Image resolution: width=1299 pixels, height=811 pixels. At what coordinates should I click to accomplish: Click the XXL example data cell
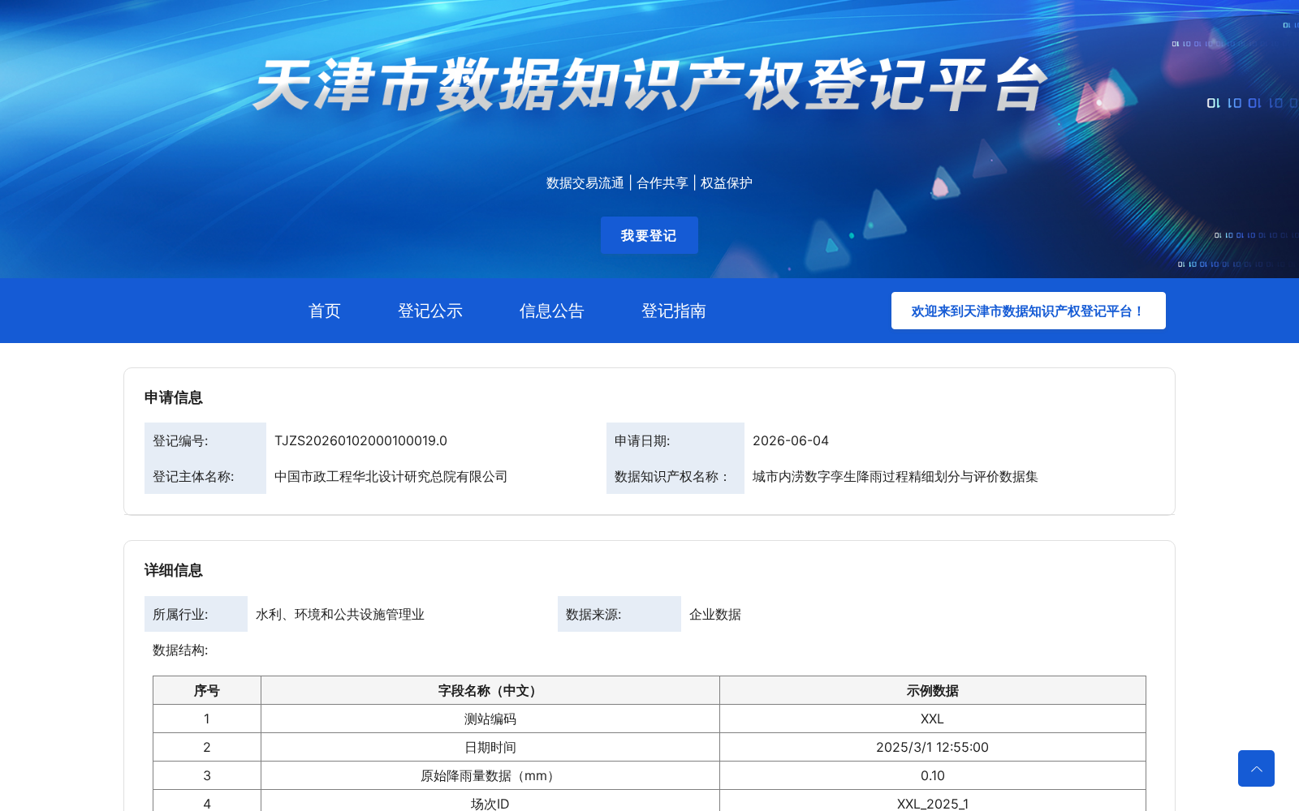click(933, 719)
